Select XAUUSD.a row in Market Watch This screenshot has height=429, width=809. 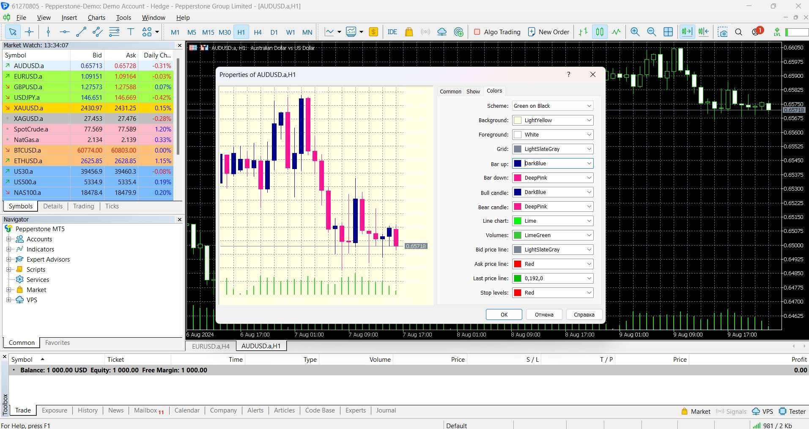[x=88, y=108]
